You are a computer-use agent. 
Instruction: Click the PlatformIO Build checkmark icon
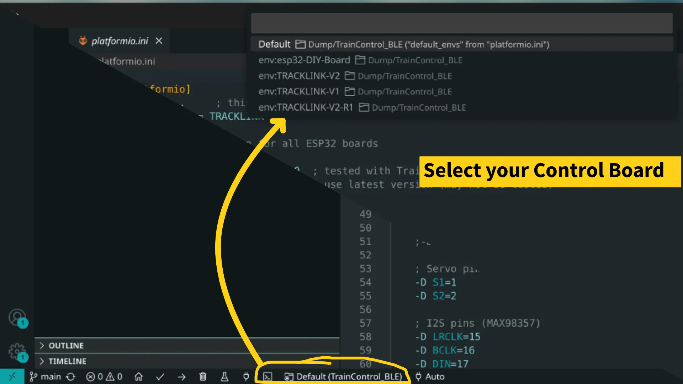[160, 377]
